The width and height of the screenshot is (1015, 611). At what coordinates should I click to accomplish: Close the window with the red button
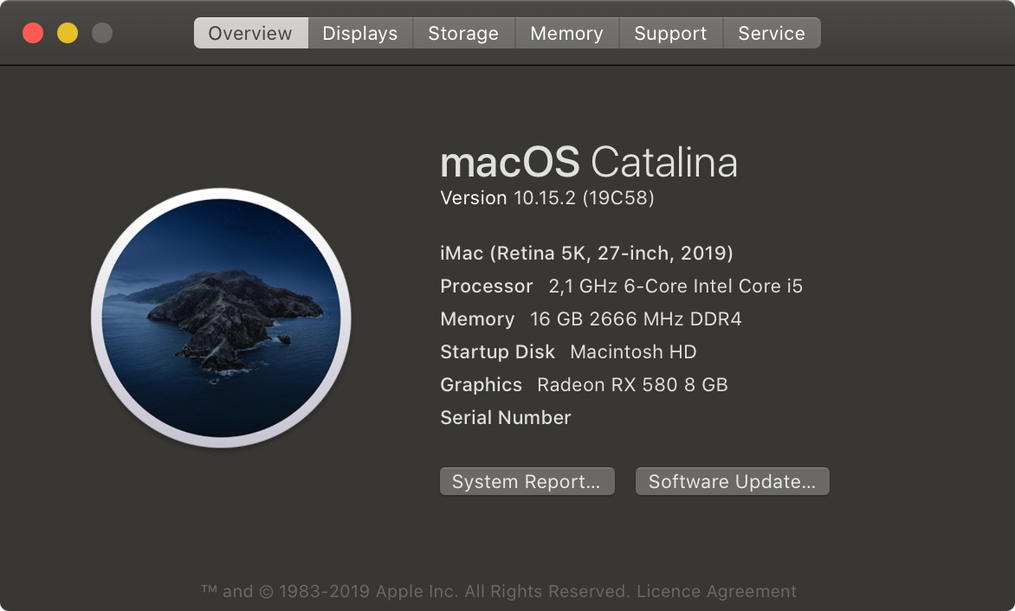[x=33, y=33]
